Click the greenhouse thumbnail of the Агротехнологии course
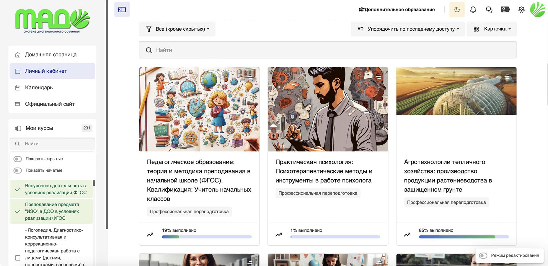Image resolution: width=548 pixels, height=266 pixels. coord(456,91)
